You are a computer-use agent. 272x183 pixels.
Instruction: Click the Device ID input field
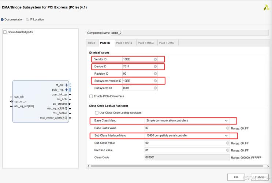(140, 67)
